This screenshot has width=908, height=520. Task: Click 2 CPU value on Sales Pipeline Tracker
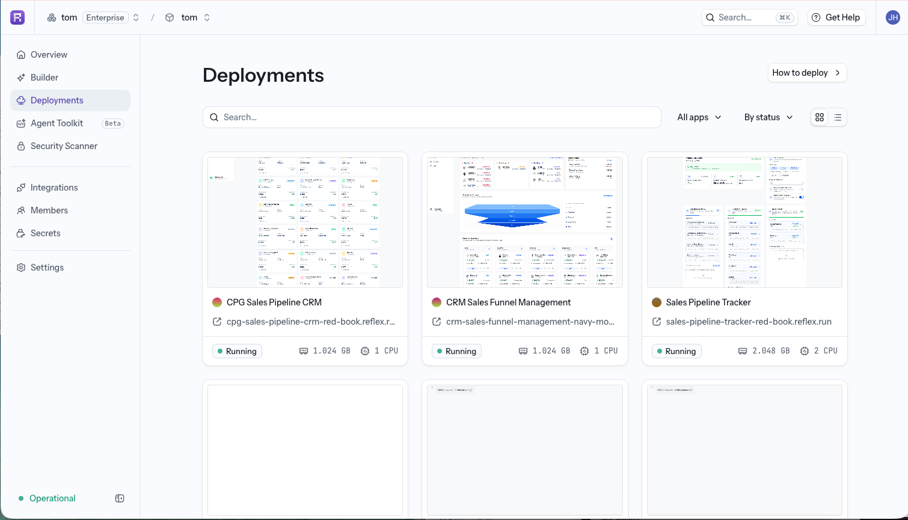[x=826, y=350]
